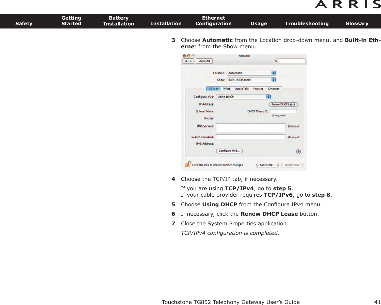381x305 pixels.
Task: Switch to the AppleTalk tab
Action: 242,89
